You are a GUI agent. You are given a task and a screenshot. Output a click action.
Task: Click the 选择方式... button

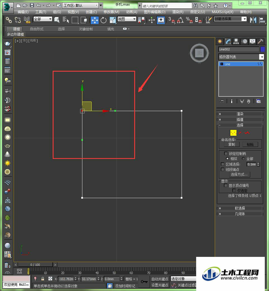(x=239, y=174)
